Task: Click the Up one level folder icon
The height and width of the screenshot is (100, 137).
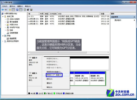Action: point(10,10)
